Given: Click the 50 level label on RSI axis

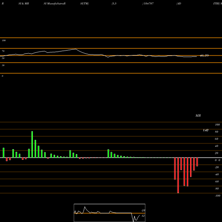Looking at the screenshot, I should click(x=3, y=58).
